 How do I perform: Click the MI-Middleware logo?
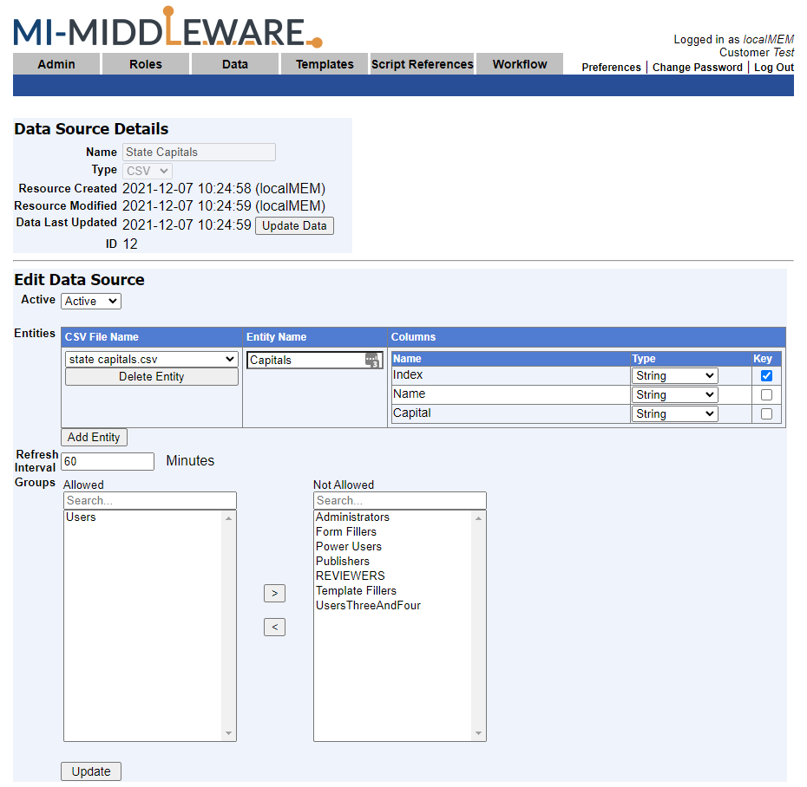pyautogui.click(x=167, y=28)
